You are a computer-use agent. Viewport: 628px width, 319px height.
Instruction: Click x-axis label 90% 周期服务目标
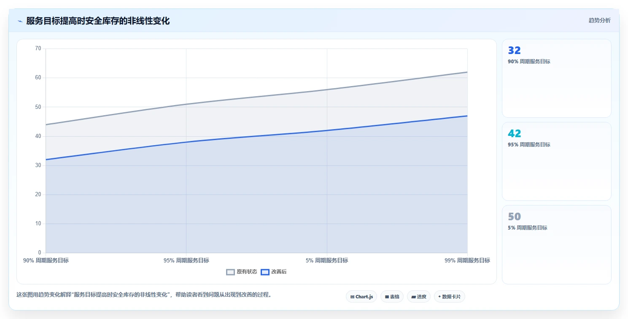pos(46,260)
